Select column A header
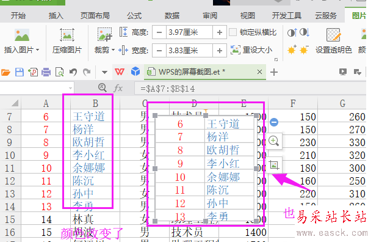This screenshot has height=242, width=368. pyautogui.click(x=46, y=103)
